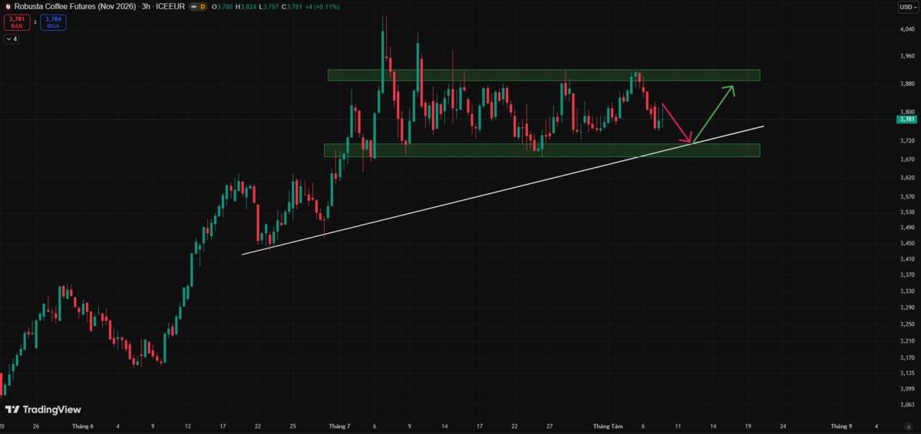Click the 3,960 price axis label
The height and width of the screenshot is (434, 921).
[907, 56]
